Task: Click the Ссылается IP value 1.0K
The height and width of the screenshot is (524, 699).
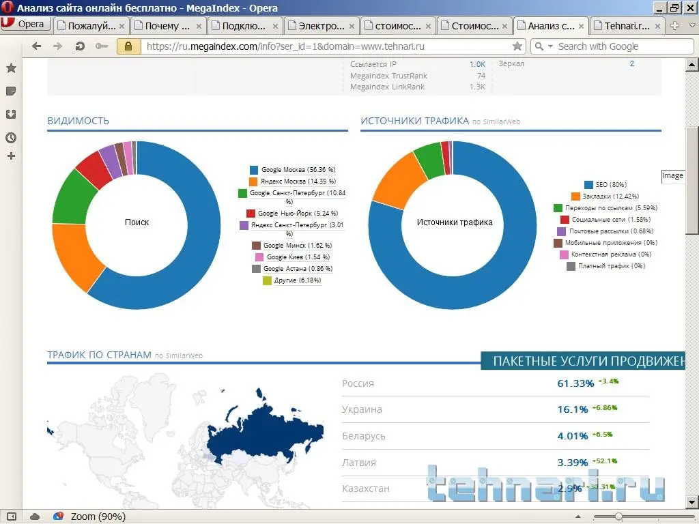Action: [x=477, y=64]
